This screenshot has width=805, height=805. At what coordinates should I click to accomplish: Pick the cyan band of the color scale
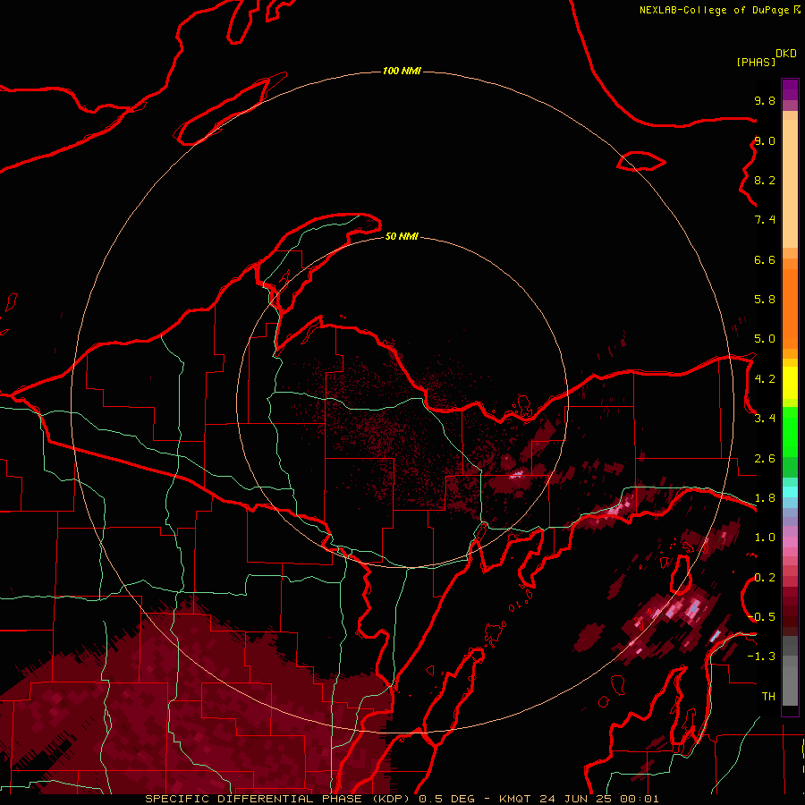[x=790, y=492]
